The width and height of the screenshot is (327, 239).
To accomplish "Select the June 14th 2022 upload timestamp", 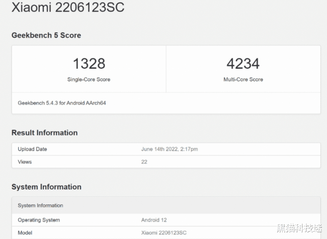I will pos(169,149).
